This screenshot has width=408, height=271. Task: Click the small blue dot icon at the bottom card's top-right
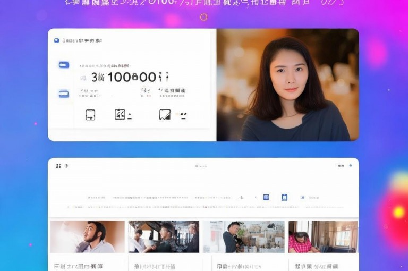[x=351, y=166]
